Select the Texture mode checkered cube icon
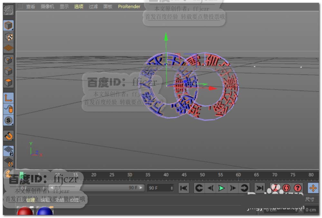 click(x=8, y=37)
